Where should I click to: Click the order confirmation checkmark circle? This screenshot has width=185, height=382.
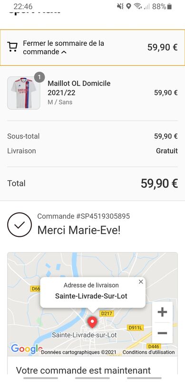click(19, 224)
